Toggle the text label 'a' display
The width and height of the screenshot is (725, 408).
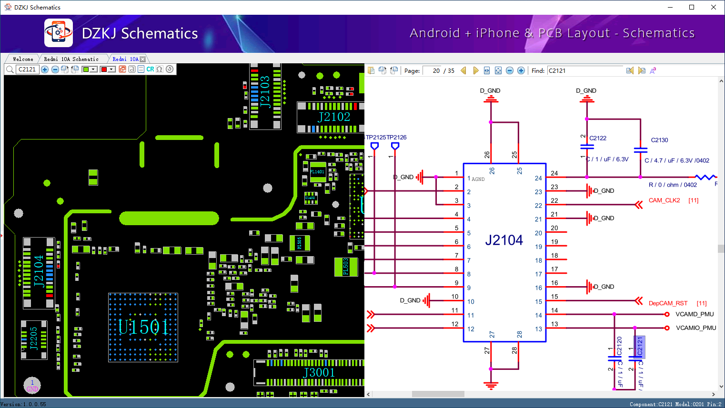pos(132,70)
